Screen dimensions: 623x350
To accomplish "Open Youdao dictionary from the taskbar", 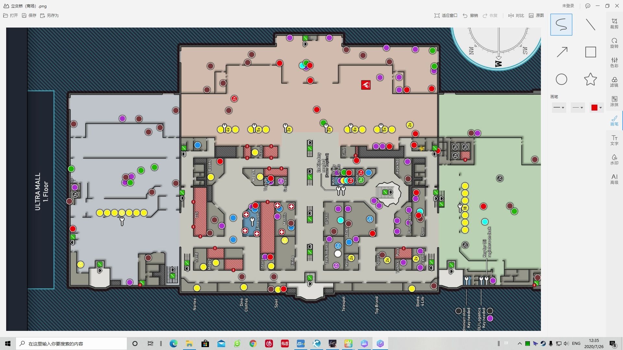I will (285, 344).
